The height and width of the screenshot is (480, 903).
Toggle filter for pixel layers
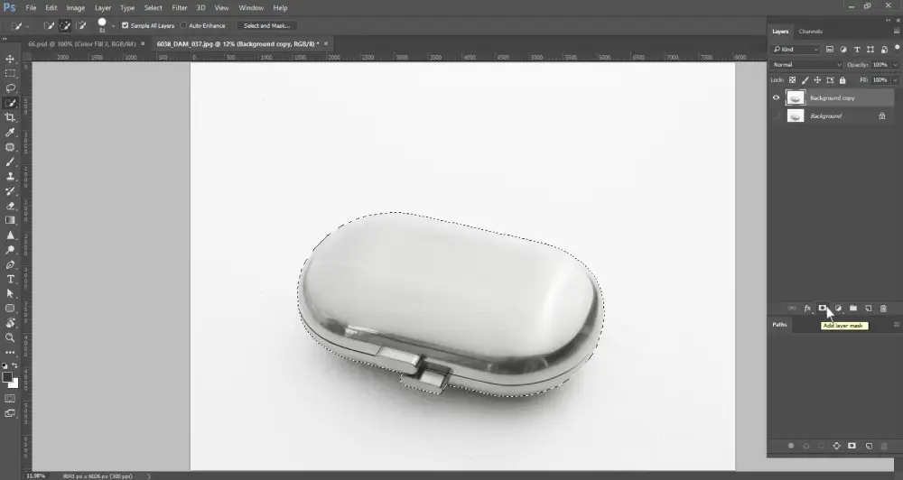click(829, 50)
